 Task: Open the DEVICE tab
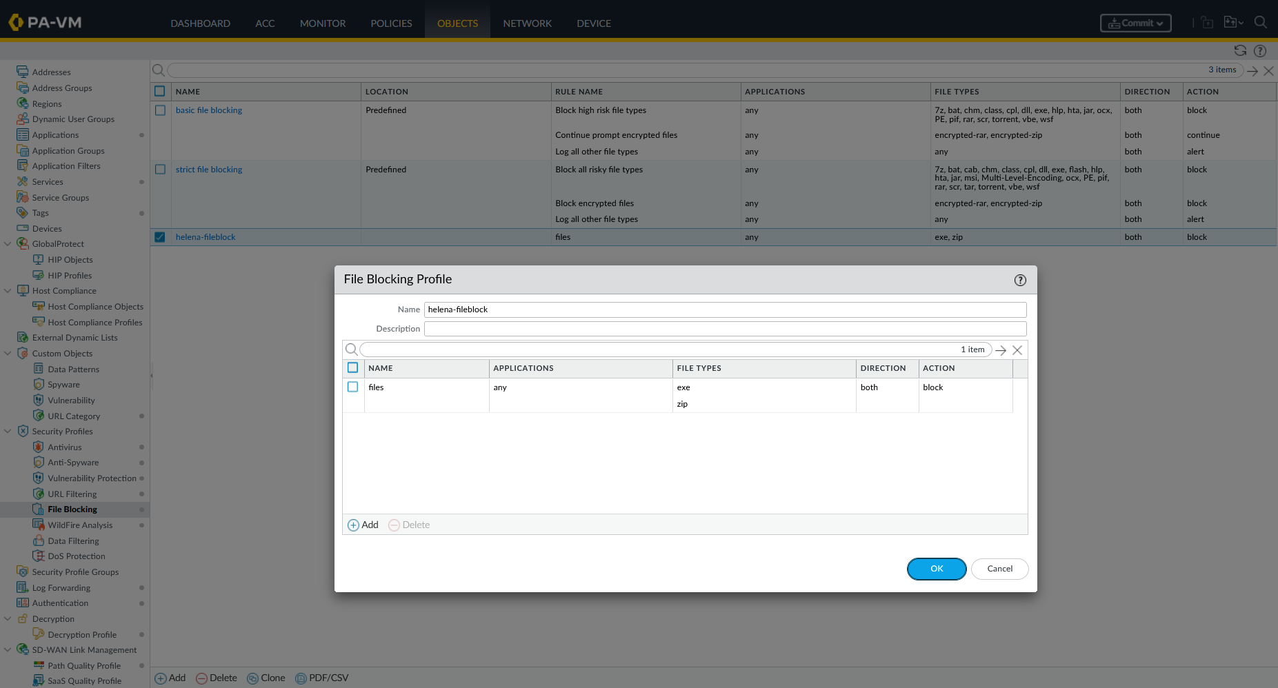(594, 23)
